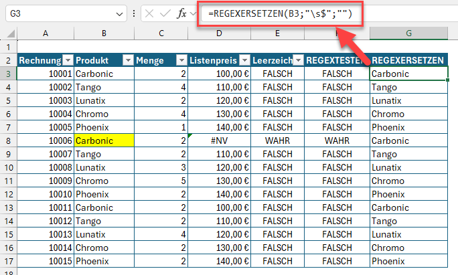
Task: Open the Name Box dropdown arrow
Action: coord(120,13)
